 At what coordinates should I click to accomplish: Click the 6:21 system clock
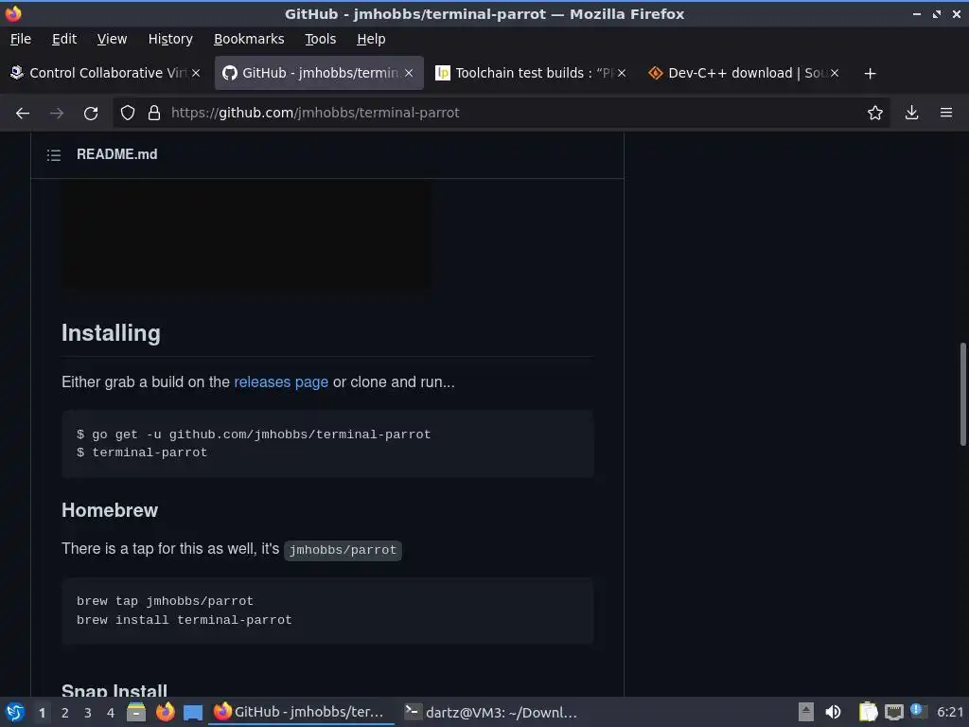click(x=950, y=712)
